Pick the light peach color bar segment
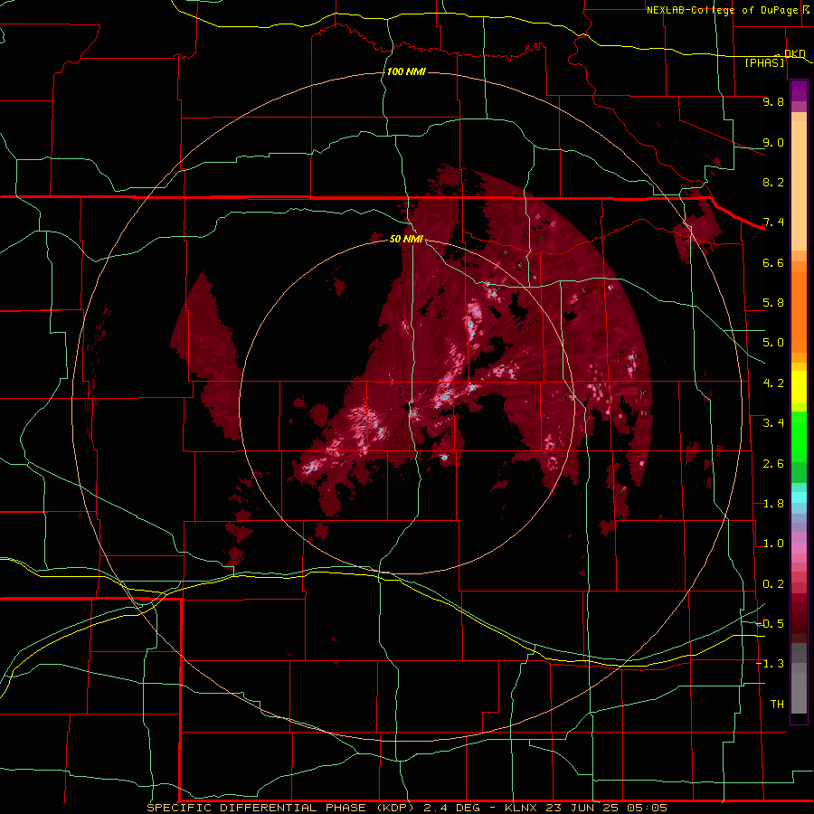 (799, 185)
